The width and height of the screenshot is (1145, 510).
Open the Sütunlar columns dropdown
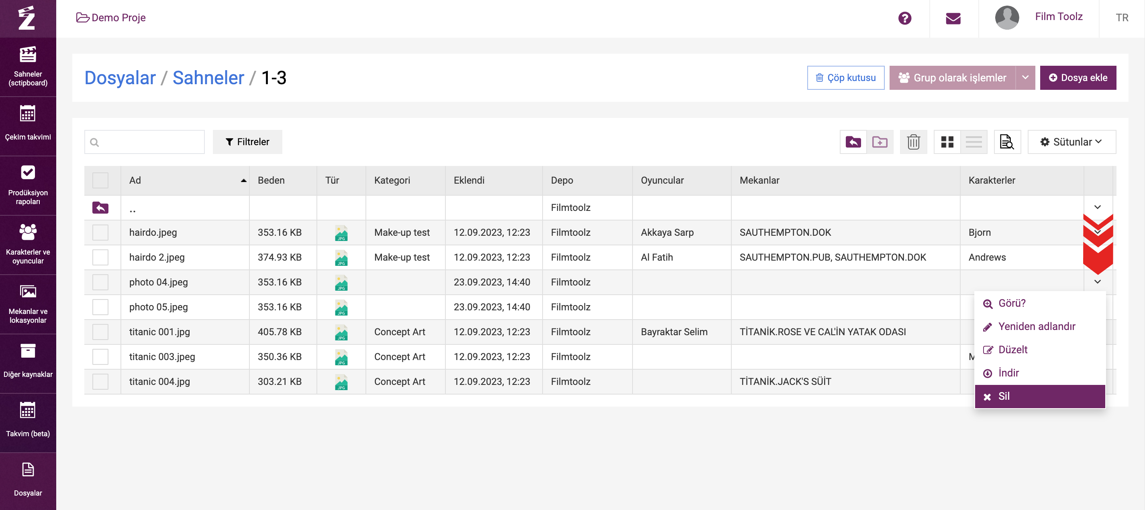tap(1072, 142)
